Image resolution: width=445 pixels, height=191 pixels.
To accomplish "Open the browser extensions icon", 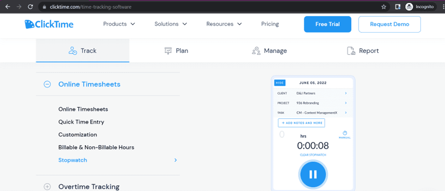I will pos(398,7).
